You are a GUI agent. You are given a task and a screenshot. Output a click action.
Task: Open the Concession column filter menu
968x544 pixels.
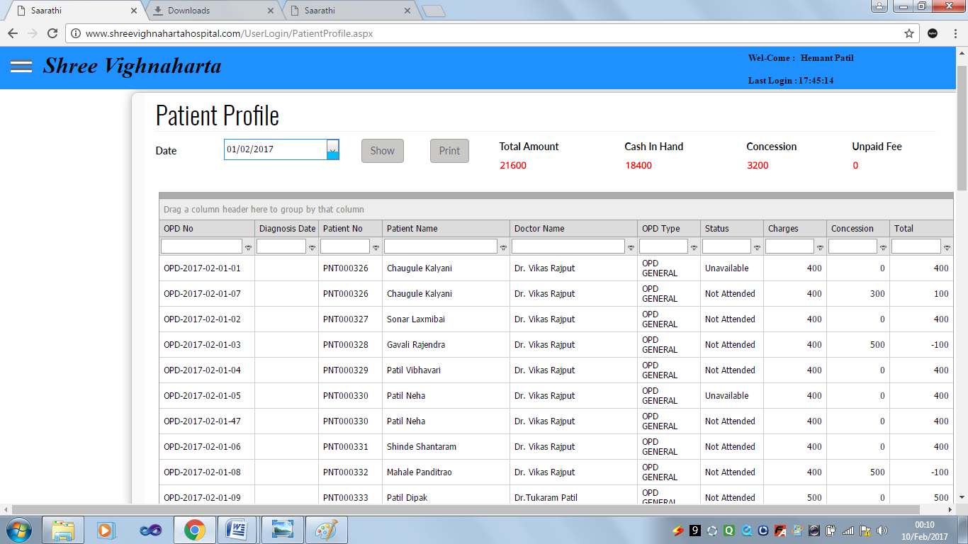(x=883, y=248)
